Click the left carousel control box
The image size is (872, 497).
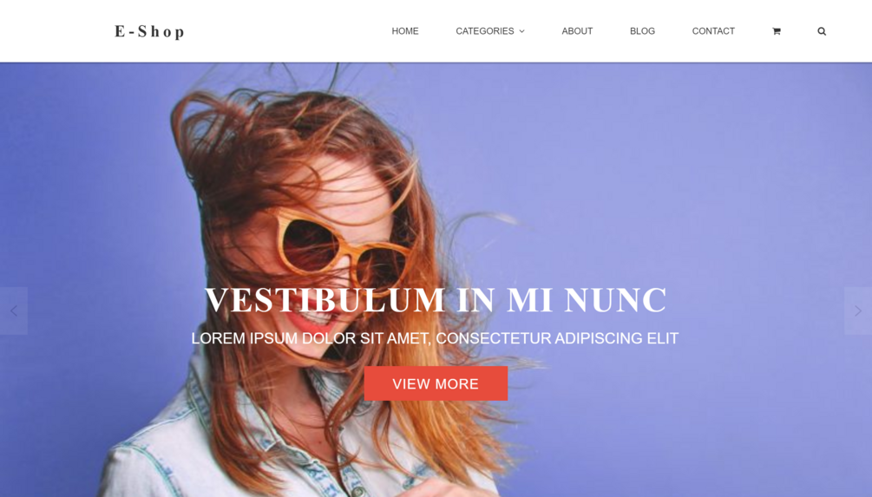[14, 311]
